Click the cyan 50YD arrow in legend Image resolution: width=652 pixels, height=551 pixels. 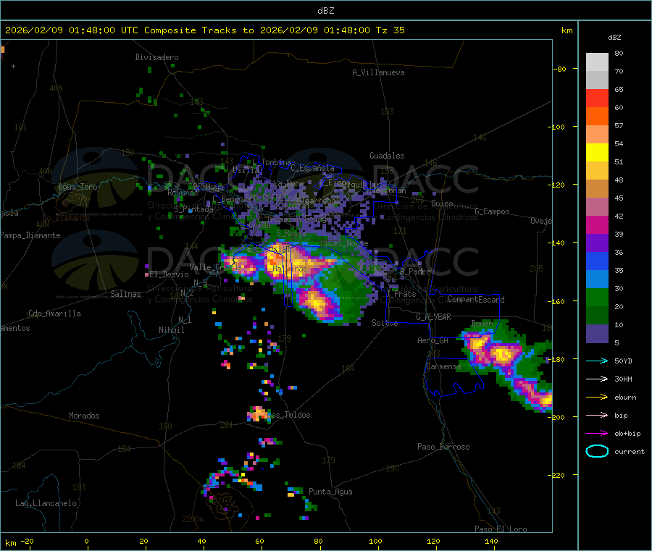click(597, 361)
